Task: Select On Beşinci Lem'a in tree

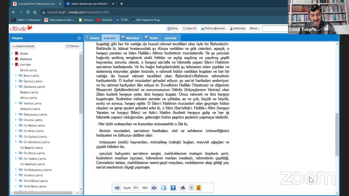Action: (x=31, y=148)
